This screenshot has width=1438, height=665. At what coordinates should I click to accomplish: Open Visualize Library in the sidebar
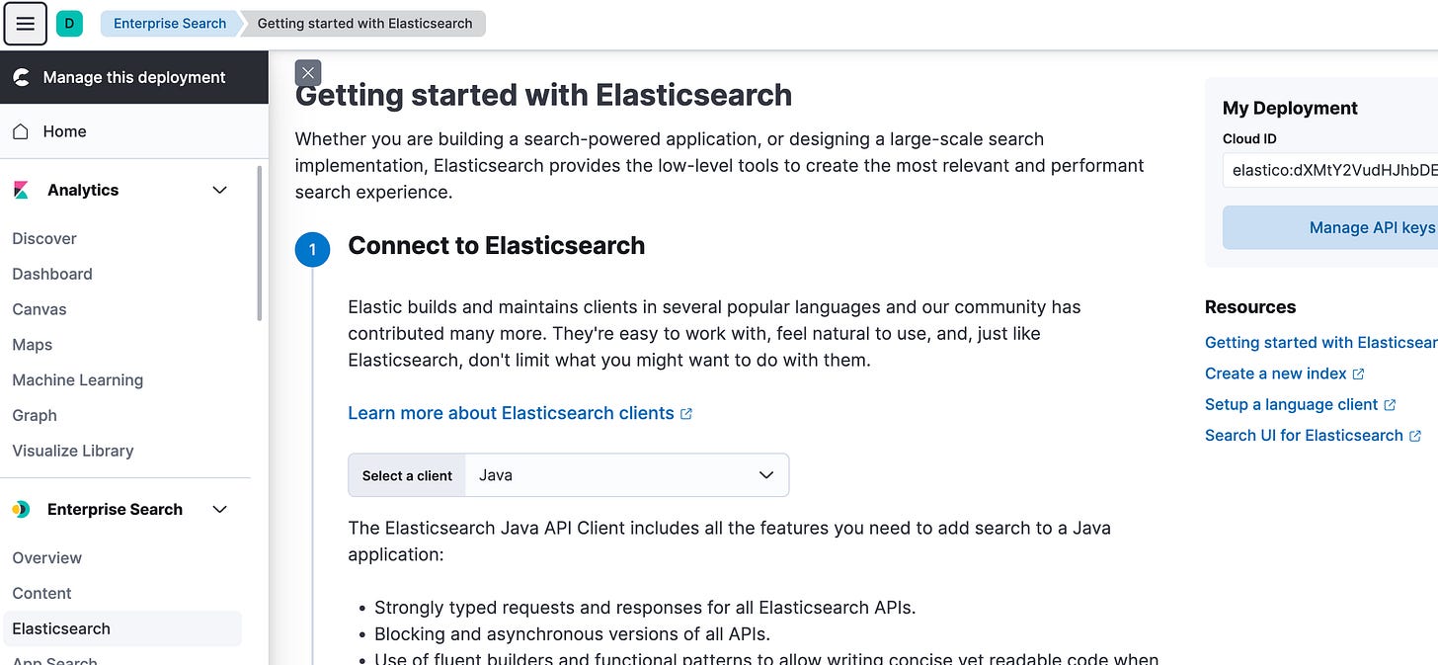point(73,451)
